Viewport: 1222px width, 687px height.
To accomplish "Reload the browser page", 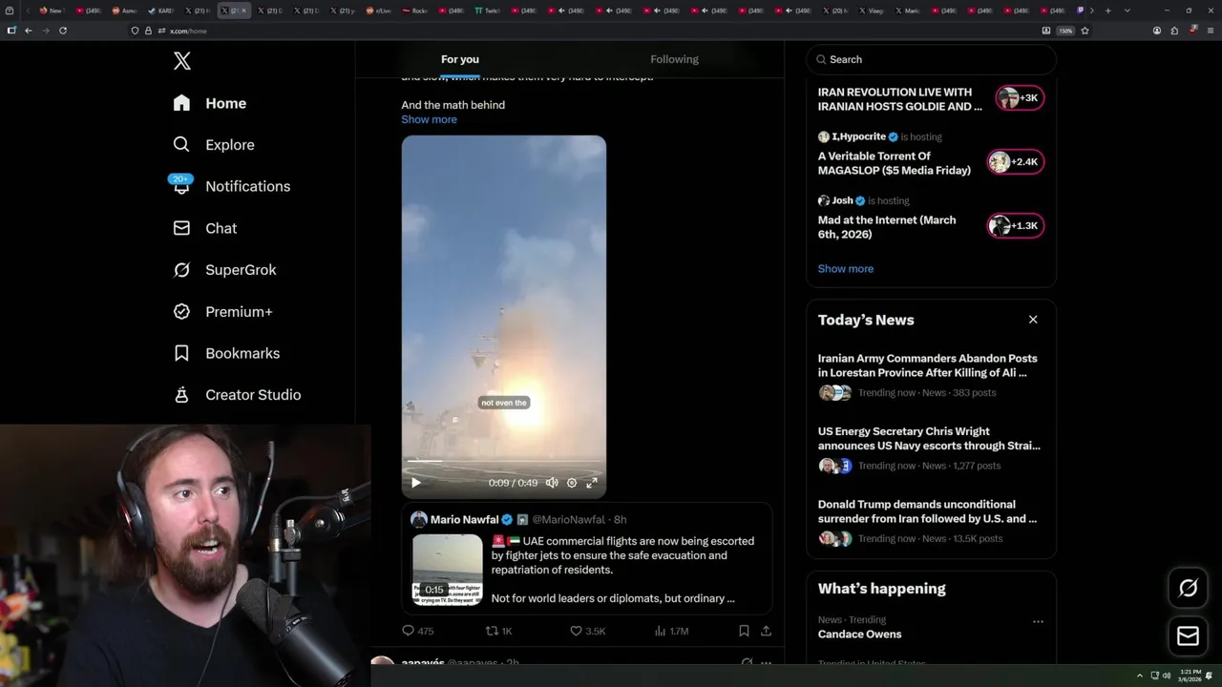I will [x=63, y=31].
